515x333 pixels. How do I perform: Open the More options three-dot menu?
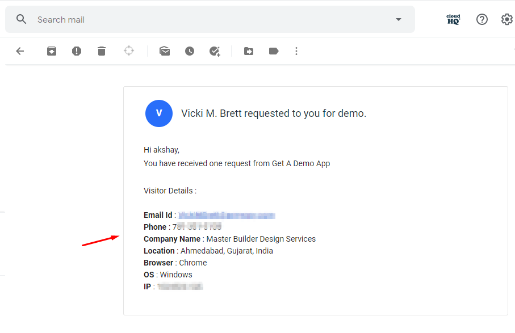point(296,51)
